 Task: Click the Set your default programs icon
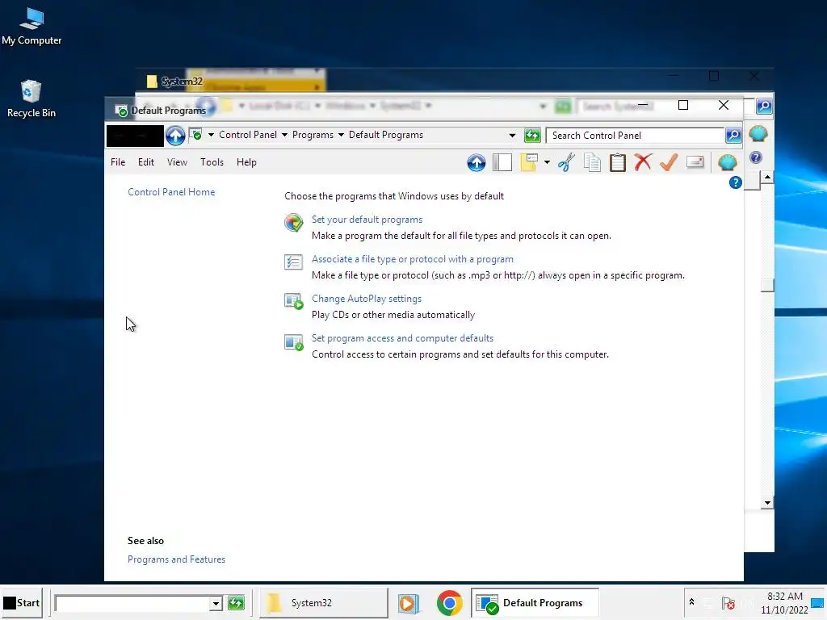[x=293, y=223]
